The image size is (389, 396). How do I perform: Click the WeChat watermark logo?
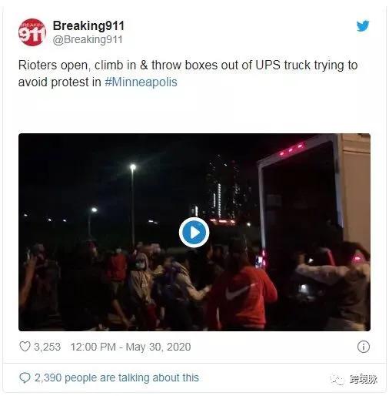tap(337, 379)
